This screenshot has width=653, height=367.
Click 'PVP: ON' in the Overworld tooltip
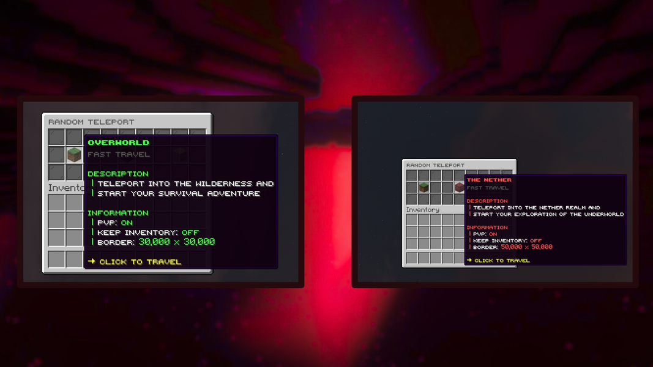115,223
